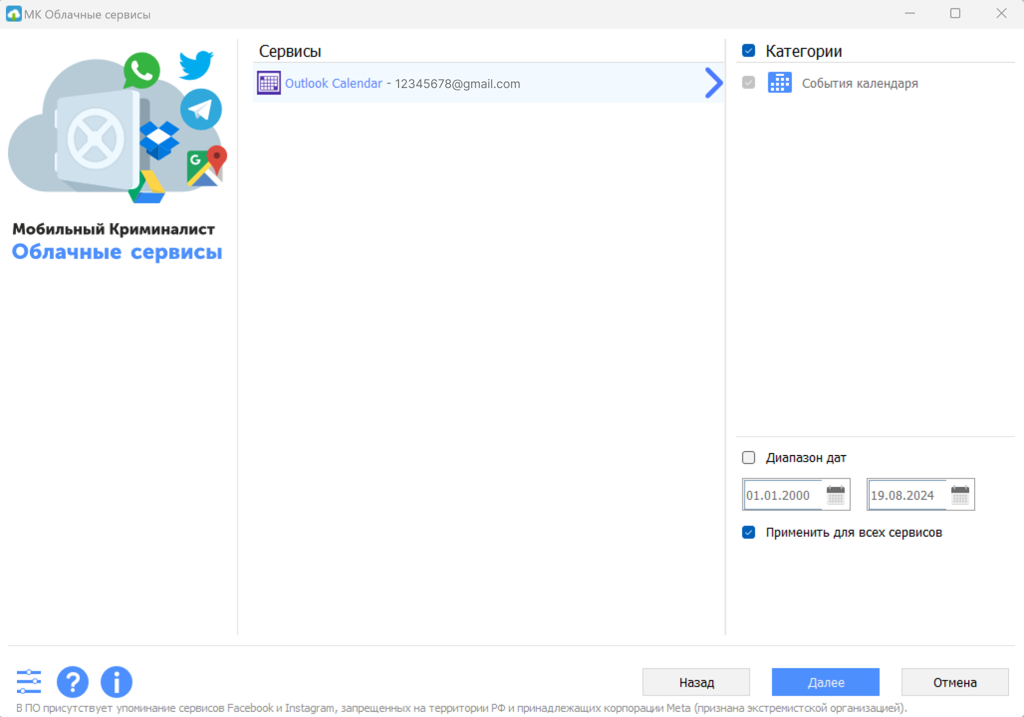Click the Диапазон дат label
The image size is (1024, 717).
coord(806,457)
